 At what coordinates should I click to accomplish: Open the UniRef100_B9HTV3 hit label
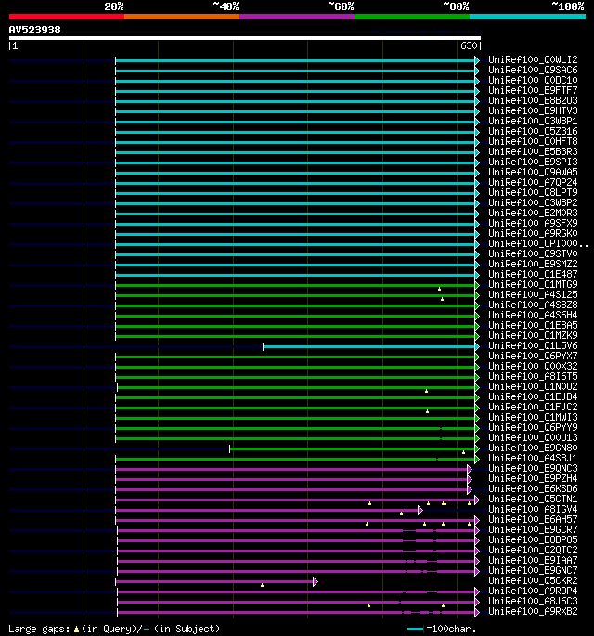[x=533, y=111]
